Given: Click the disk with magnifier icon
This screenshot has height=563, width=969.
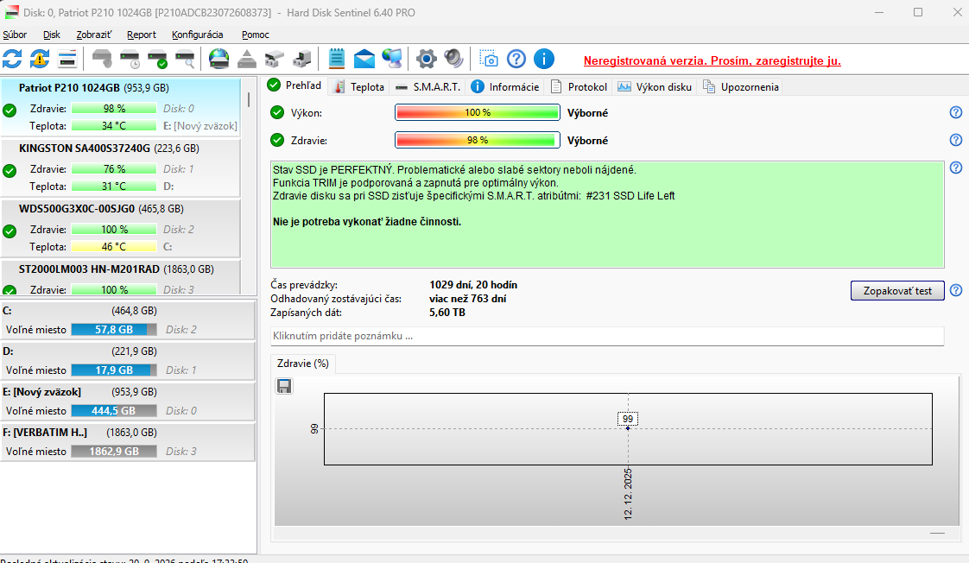Looking at the screenshot, I should tap(186, 60).
